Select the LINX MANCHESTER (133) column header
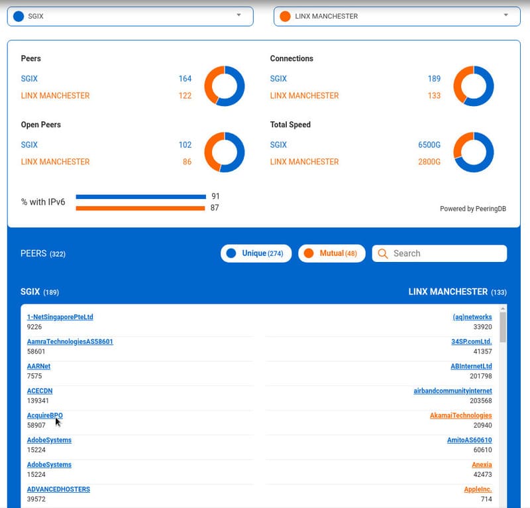Viewport: 530px width, 508px height. pyautogui.click(x=456, y=292)
